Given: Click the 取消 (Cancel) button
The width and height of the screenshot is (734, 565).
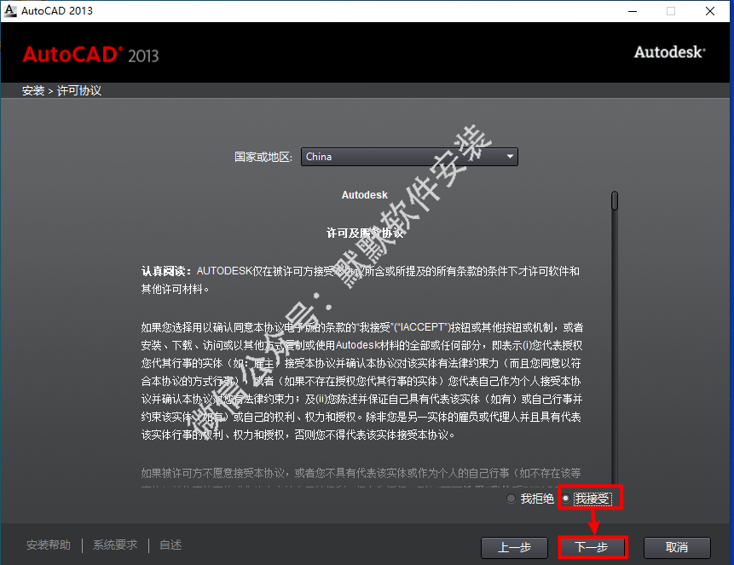Looking at the screenshot, I should 677,547.
